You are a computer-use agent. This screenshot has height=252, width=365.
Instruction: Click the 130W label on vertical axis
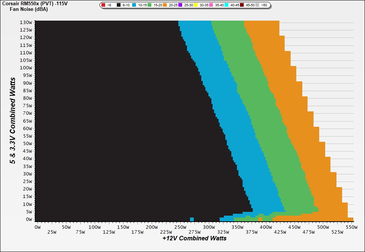(x=26, y=22)
